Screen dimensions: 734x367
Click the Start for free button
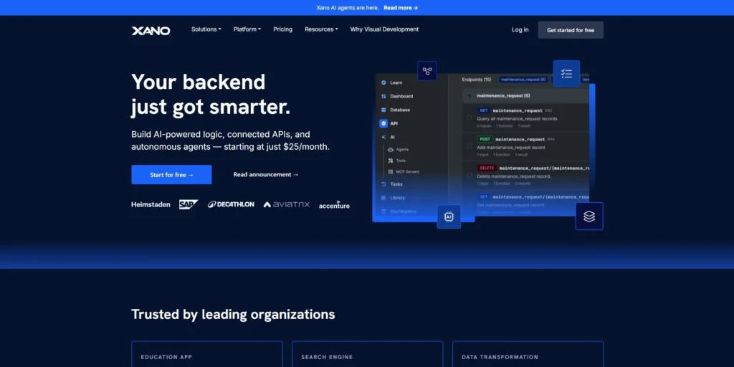point(171,175)
